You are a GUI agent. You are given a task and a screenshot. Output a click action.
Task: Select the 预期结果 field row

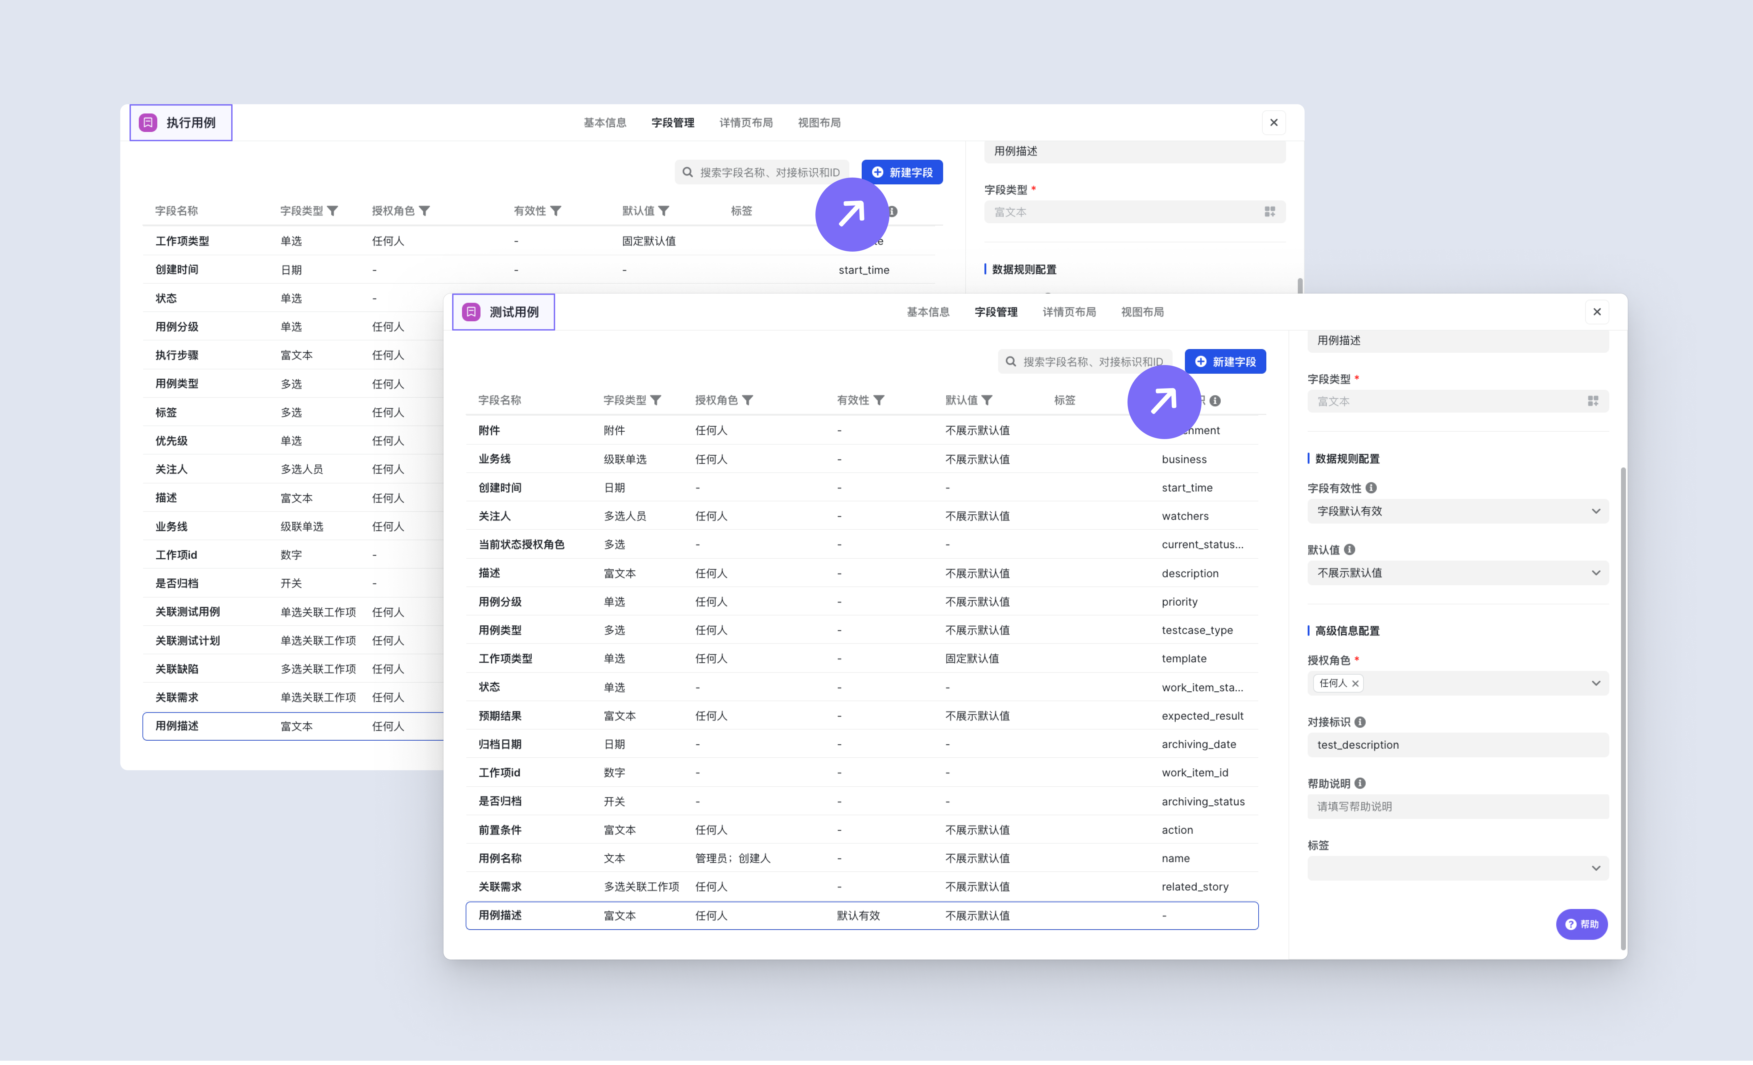coord(862,716)
